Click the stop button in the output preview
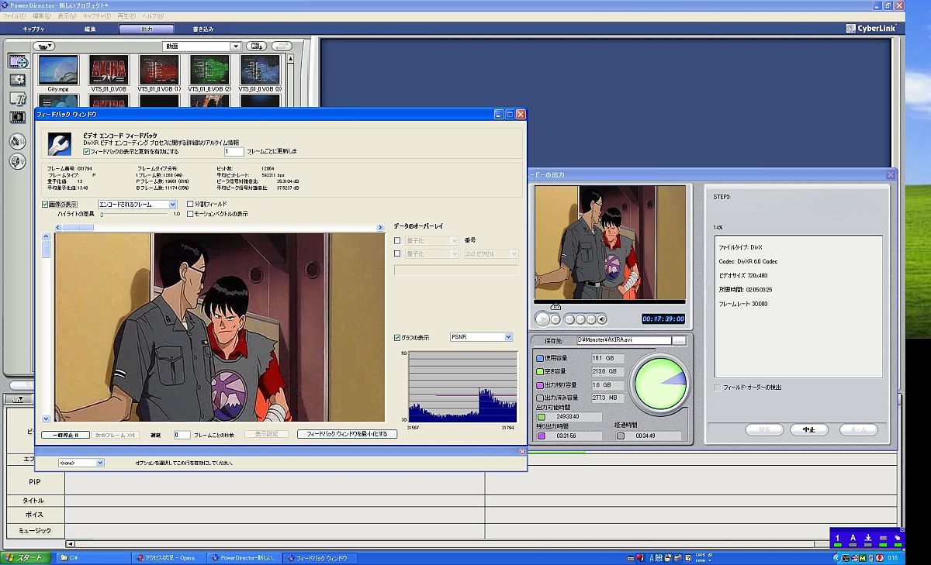 [x=555, y=319]
